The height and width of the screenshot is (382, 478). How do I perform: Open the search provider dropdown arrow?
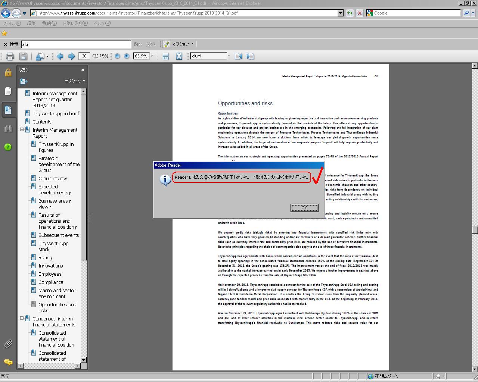click(x=473, y=13)
